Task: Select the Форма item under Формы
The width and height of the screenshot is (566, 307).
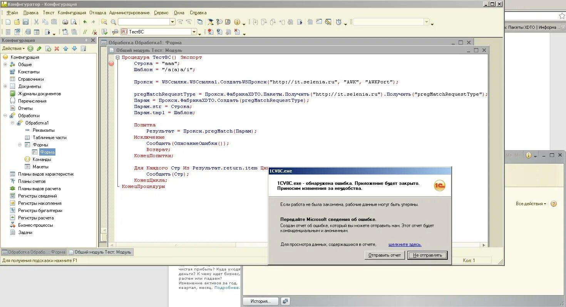Action: pos(47,152)
